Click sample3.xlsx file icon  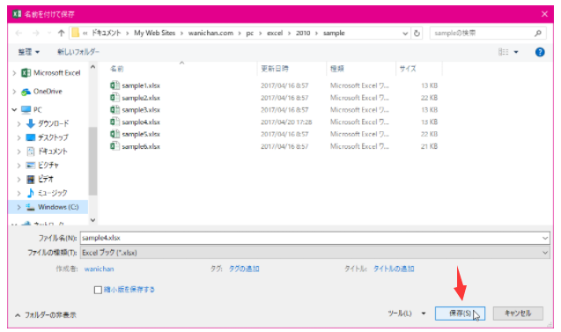click(114, 109)
